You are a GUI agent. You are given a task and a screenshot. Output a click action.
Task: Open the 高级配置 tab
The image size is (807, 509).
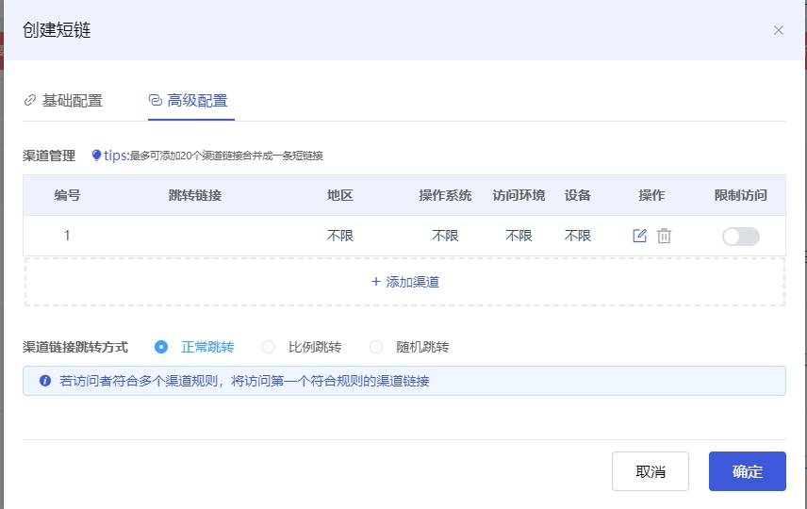click(x=189, y=101)
